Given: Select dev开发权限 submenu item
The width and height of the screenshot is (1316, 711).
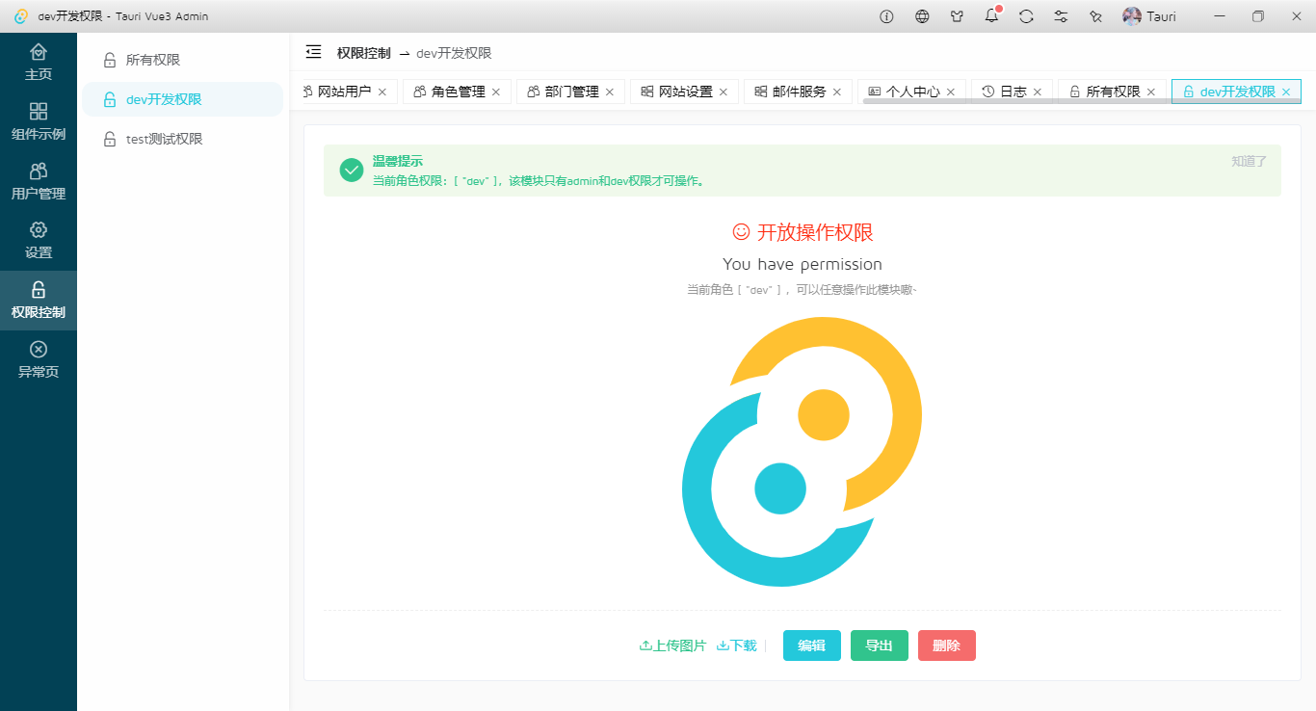Looking at the screenshot, I should tap(183, 99).
